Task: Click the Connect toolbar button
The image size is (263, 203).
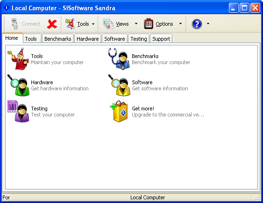Action: point(26,24)
